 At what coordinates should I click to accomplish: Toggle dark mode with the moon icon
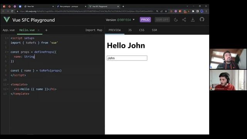[x=176, y=20]
